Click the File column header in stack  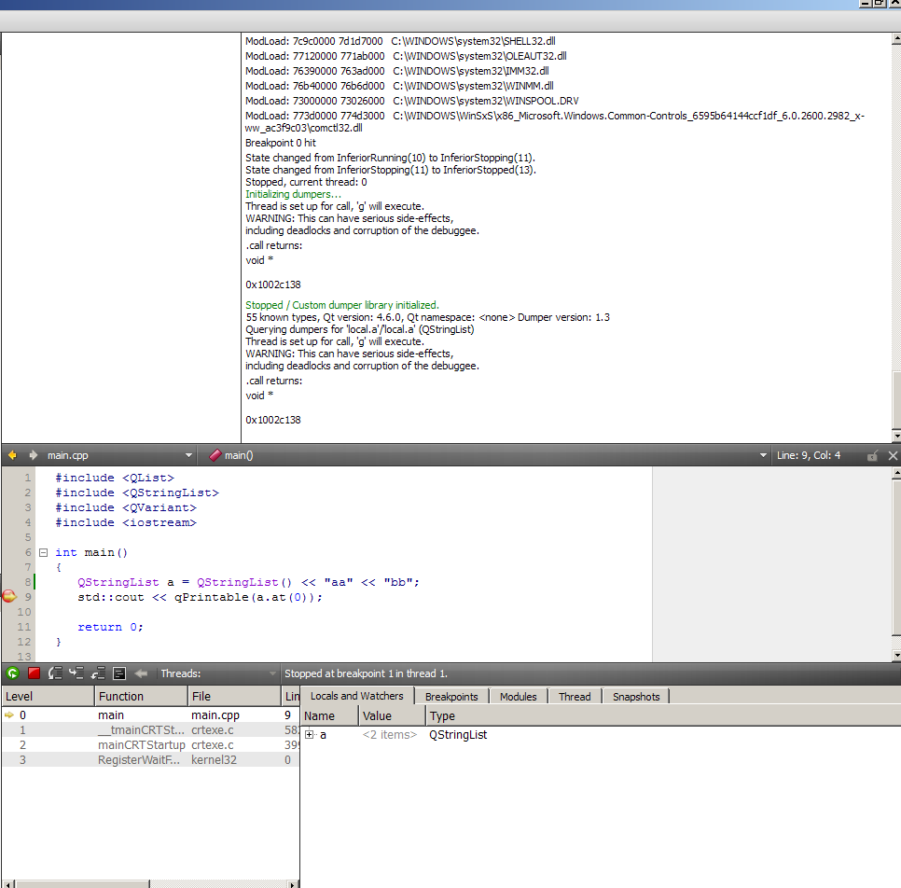(234, 696)
